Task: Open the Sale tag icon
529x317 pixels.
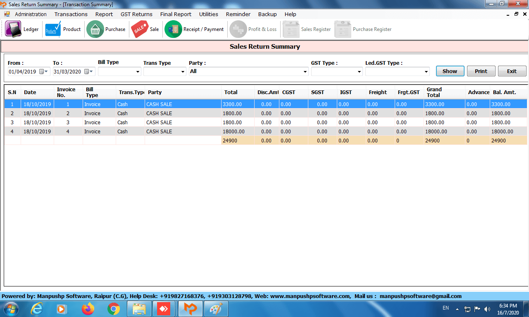Action: [140, 29]
